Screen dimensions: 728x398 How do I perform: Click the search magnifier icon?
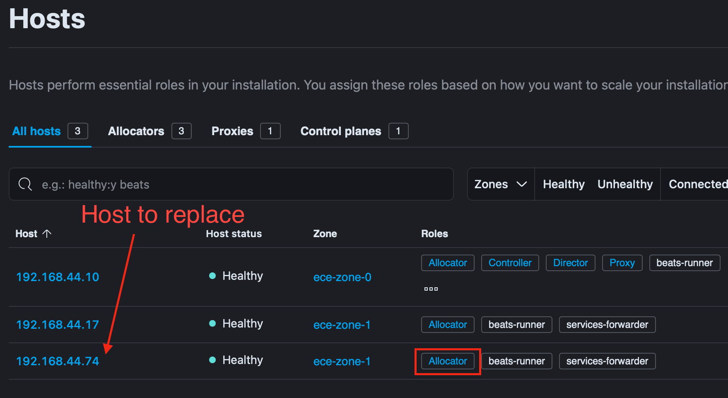(x=25, y=184)
